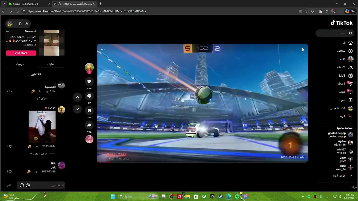Open the skee skee_24 account
Viewport: 358px width, 201px height.
344,167
